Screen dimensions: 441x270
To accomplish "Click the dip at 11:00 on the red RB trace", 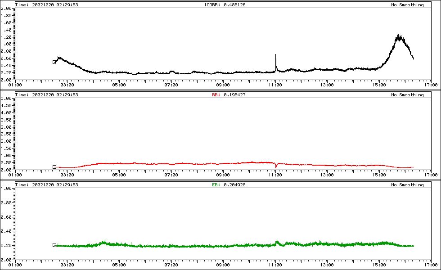I will pos(276,166).
